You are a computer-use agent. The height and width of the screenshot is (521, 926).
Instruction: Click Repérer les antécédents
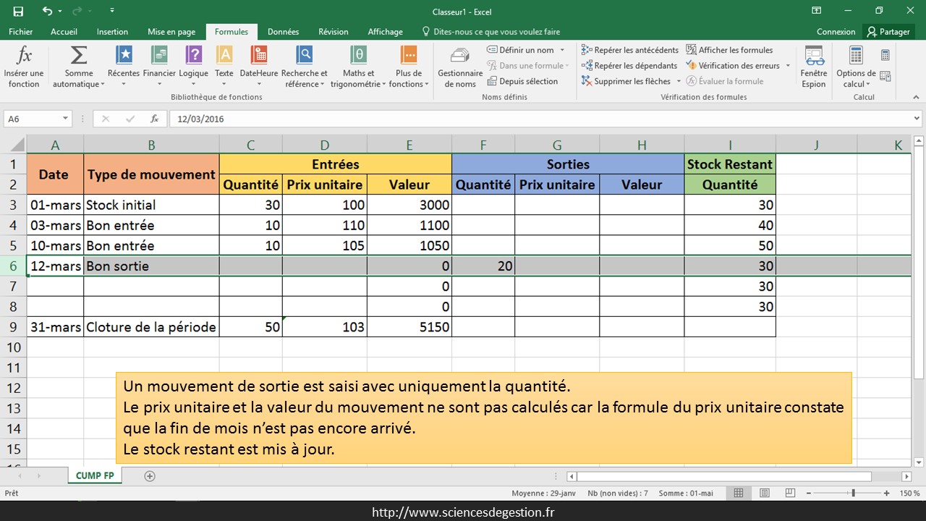(629, 50)
